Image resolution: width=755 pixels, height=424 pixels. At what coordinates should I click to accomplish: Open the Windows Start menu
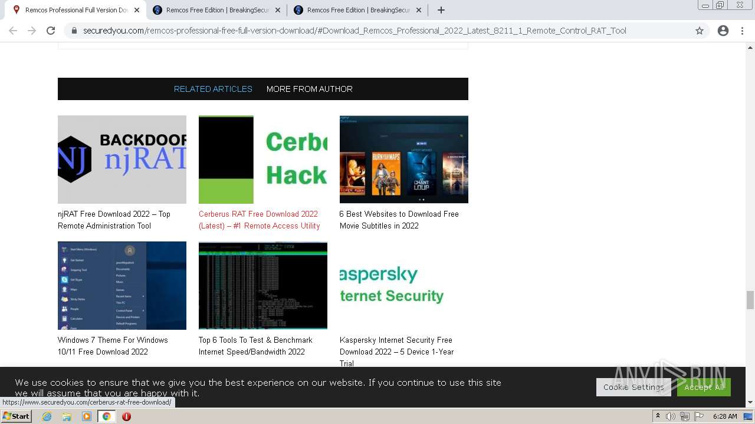coord(16,416)
